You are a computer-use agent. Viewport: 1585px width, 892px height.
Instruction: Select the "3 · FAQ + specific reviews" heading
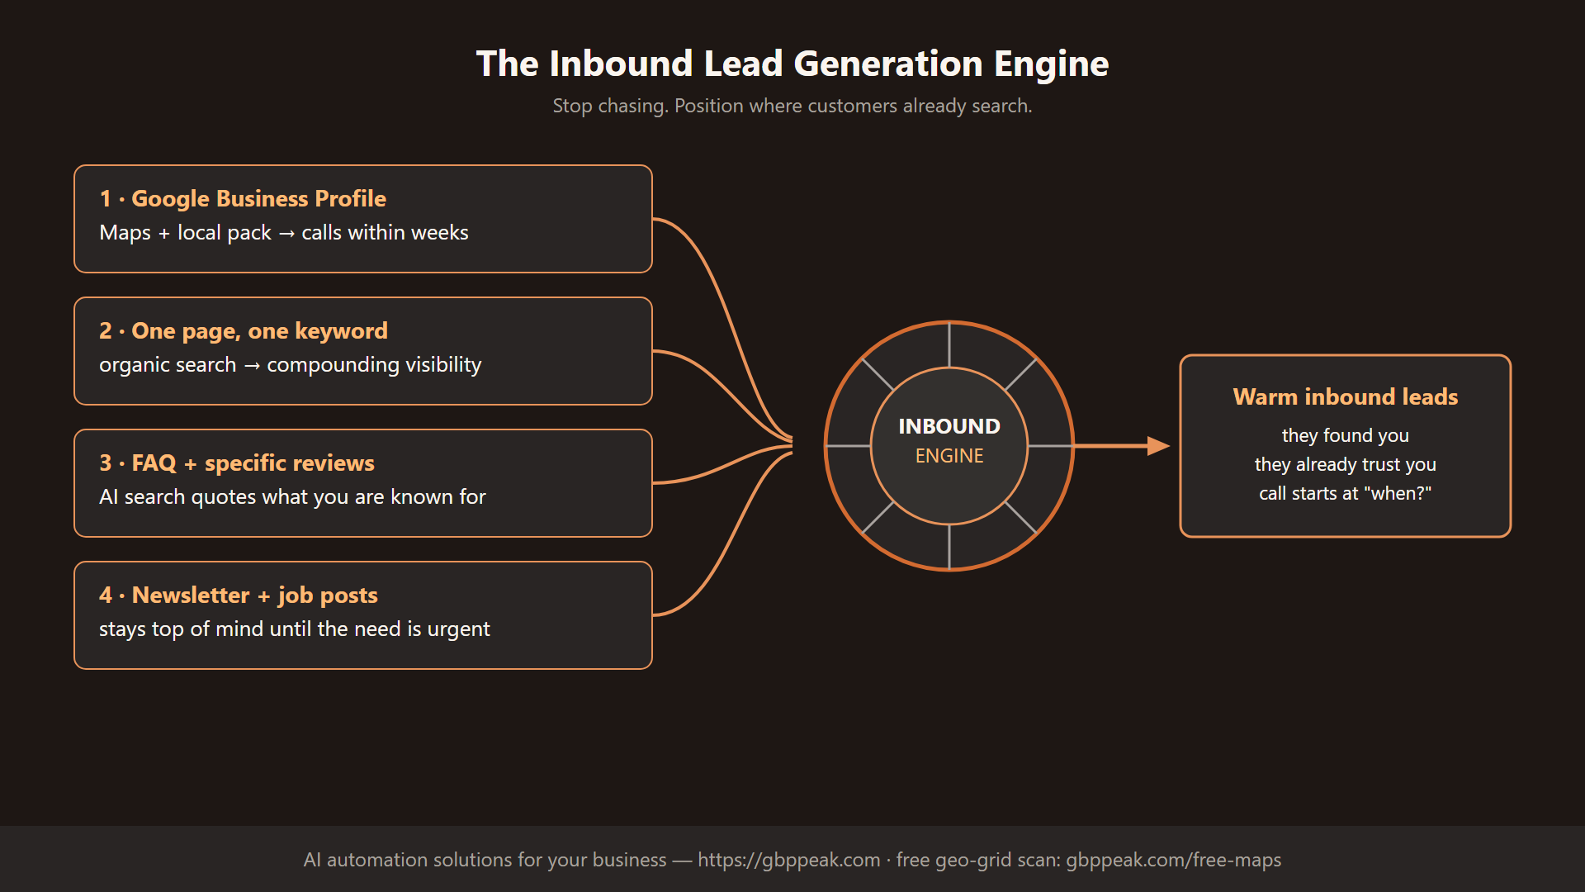pos(237,463)
